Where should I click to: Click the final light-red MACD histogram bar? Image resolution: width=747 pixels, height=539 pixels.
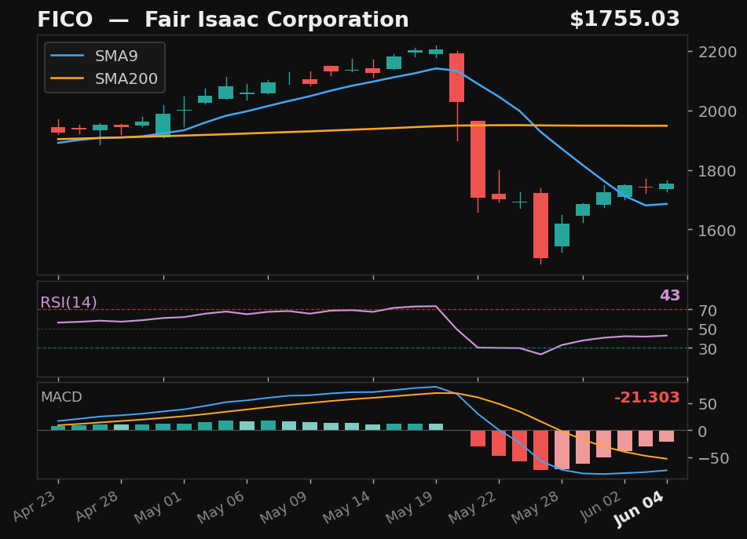click(x=667, y=436)
